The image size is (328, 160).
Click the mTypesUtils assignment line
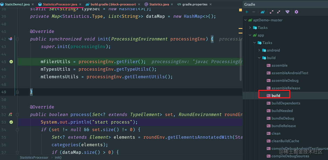coord(99,69)
